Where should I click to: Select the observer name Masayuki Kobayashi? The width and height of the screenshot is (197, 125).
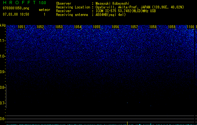112,3
